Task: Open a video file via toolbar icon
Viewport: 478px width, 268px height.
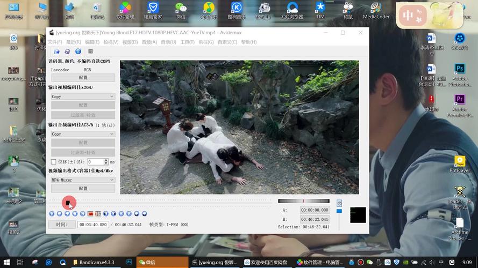Action: pyautogui.click(x=56, y=51)
